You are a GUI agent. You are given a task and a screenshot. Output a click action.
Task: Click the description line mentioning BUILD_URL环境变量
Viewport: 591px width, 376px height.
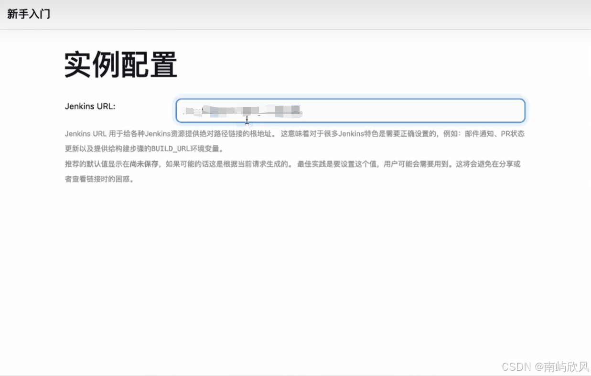coord(144,149)
